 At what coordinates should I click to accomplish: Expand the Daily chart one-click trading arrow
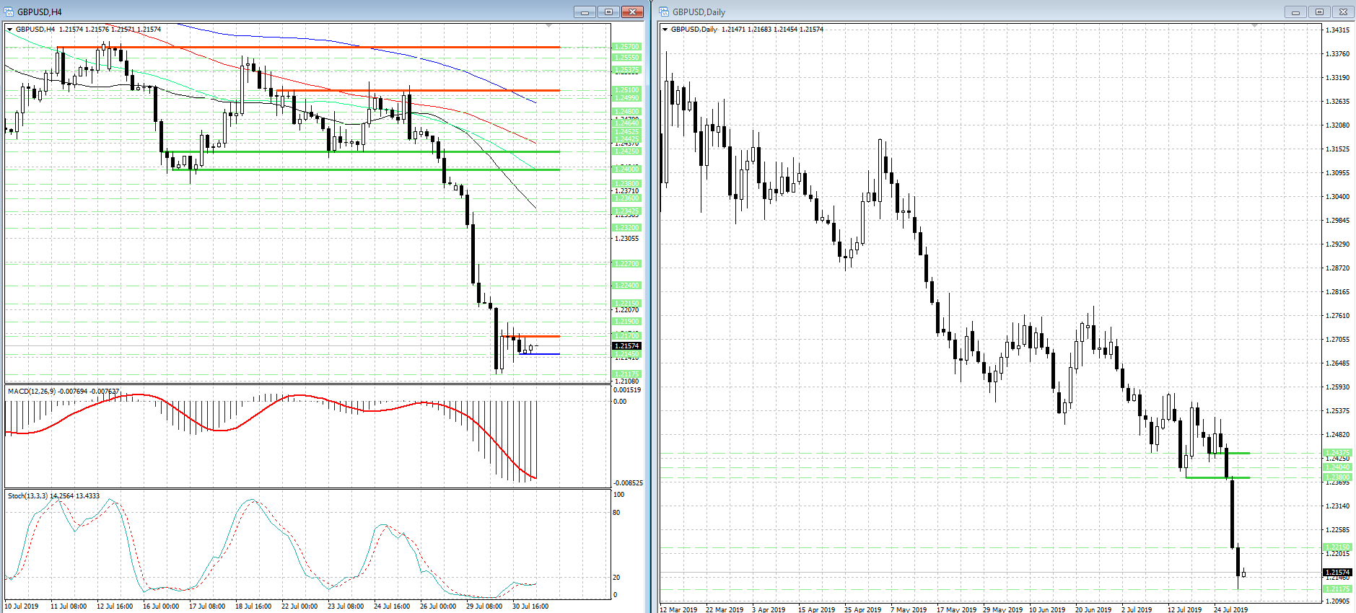click(x=665, y=30)
